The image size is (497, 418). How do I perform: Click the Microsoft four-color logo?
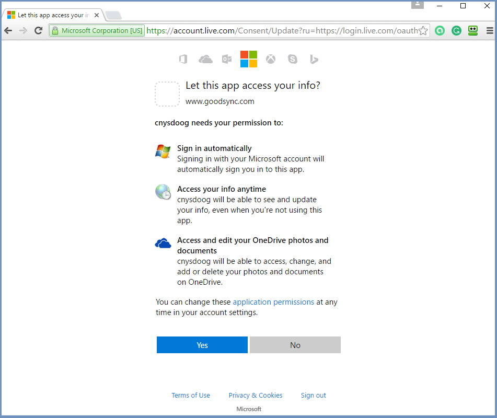pyautogui.click(x=249, y=59)
